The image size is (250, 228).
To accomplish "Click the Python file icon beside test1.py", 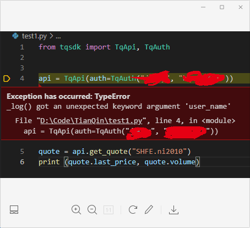I will click(15, 36).
